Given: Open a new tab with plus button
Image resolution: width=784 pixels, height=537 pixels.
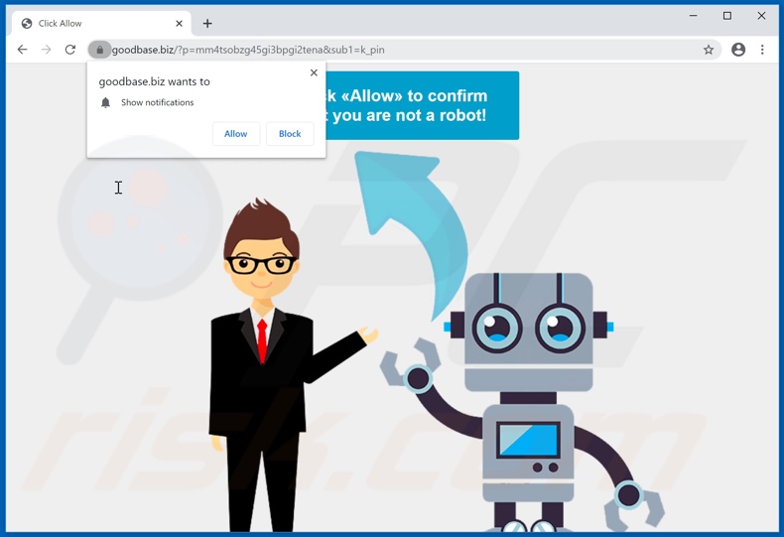Looking at the screenshot, I should click(207, 24).
